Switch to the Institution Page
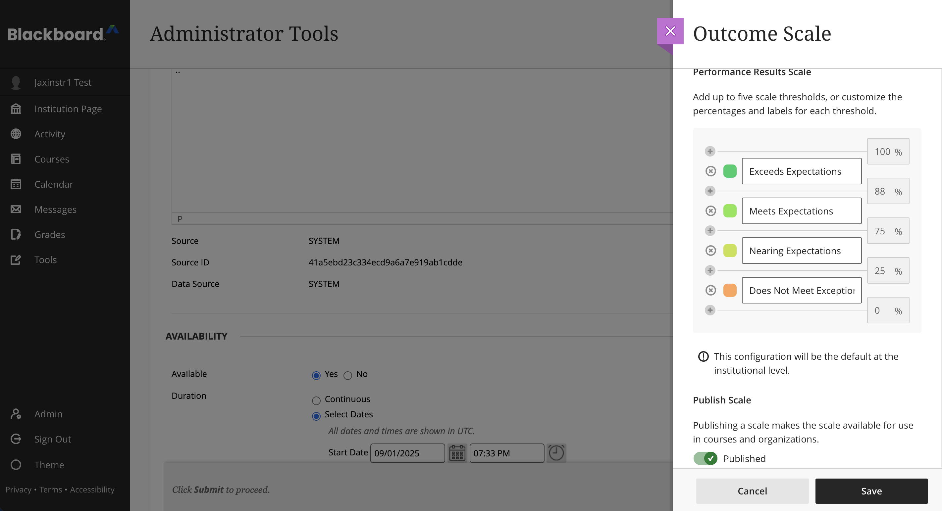The image size is (942, 511). point(68,109)
